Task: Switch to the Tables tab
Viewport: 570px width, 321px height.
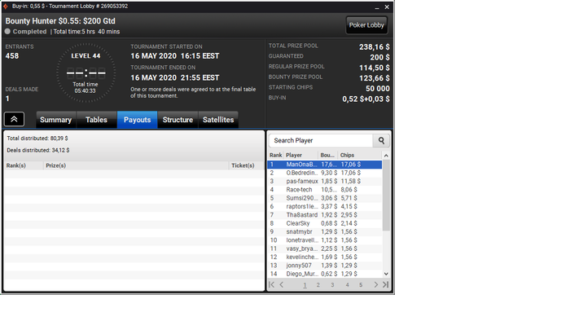Action: 96,120
